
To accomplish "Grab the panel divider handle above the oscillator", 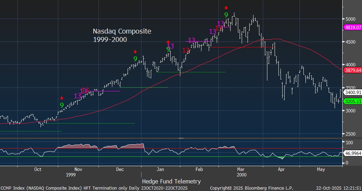I will point(180,138).
